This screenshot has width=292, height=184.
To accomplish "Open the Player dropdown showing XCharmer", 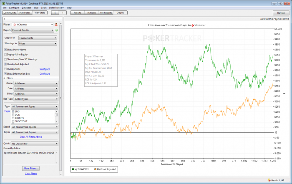I will (33, 25).
